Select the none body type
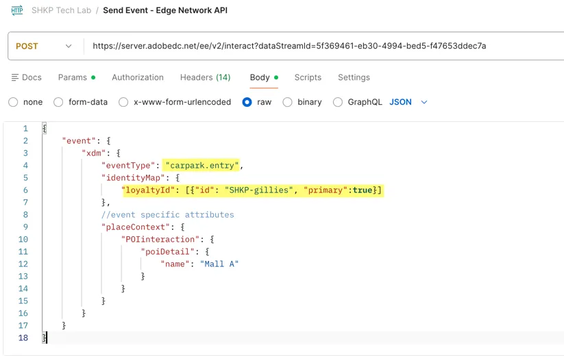This screenshot has width=564, height=356. pyautogui.click(x=13, y=102)
